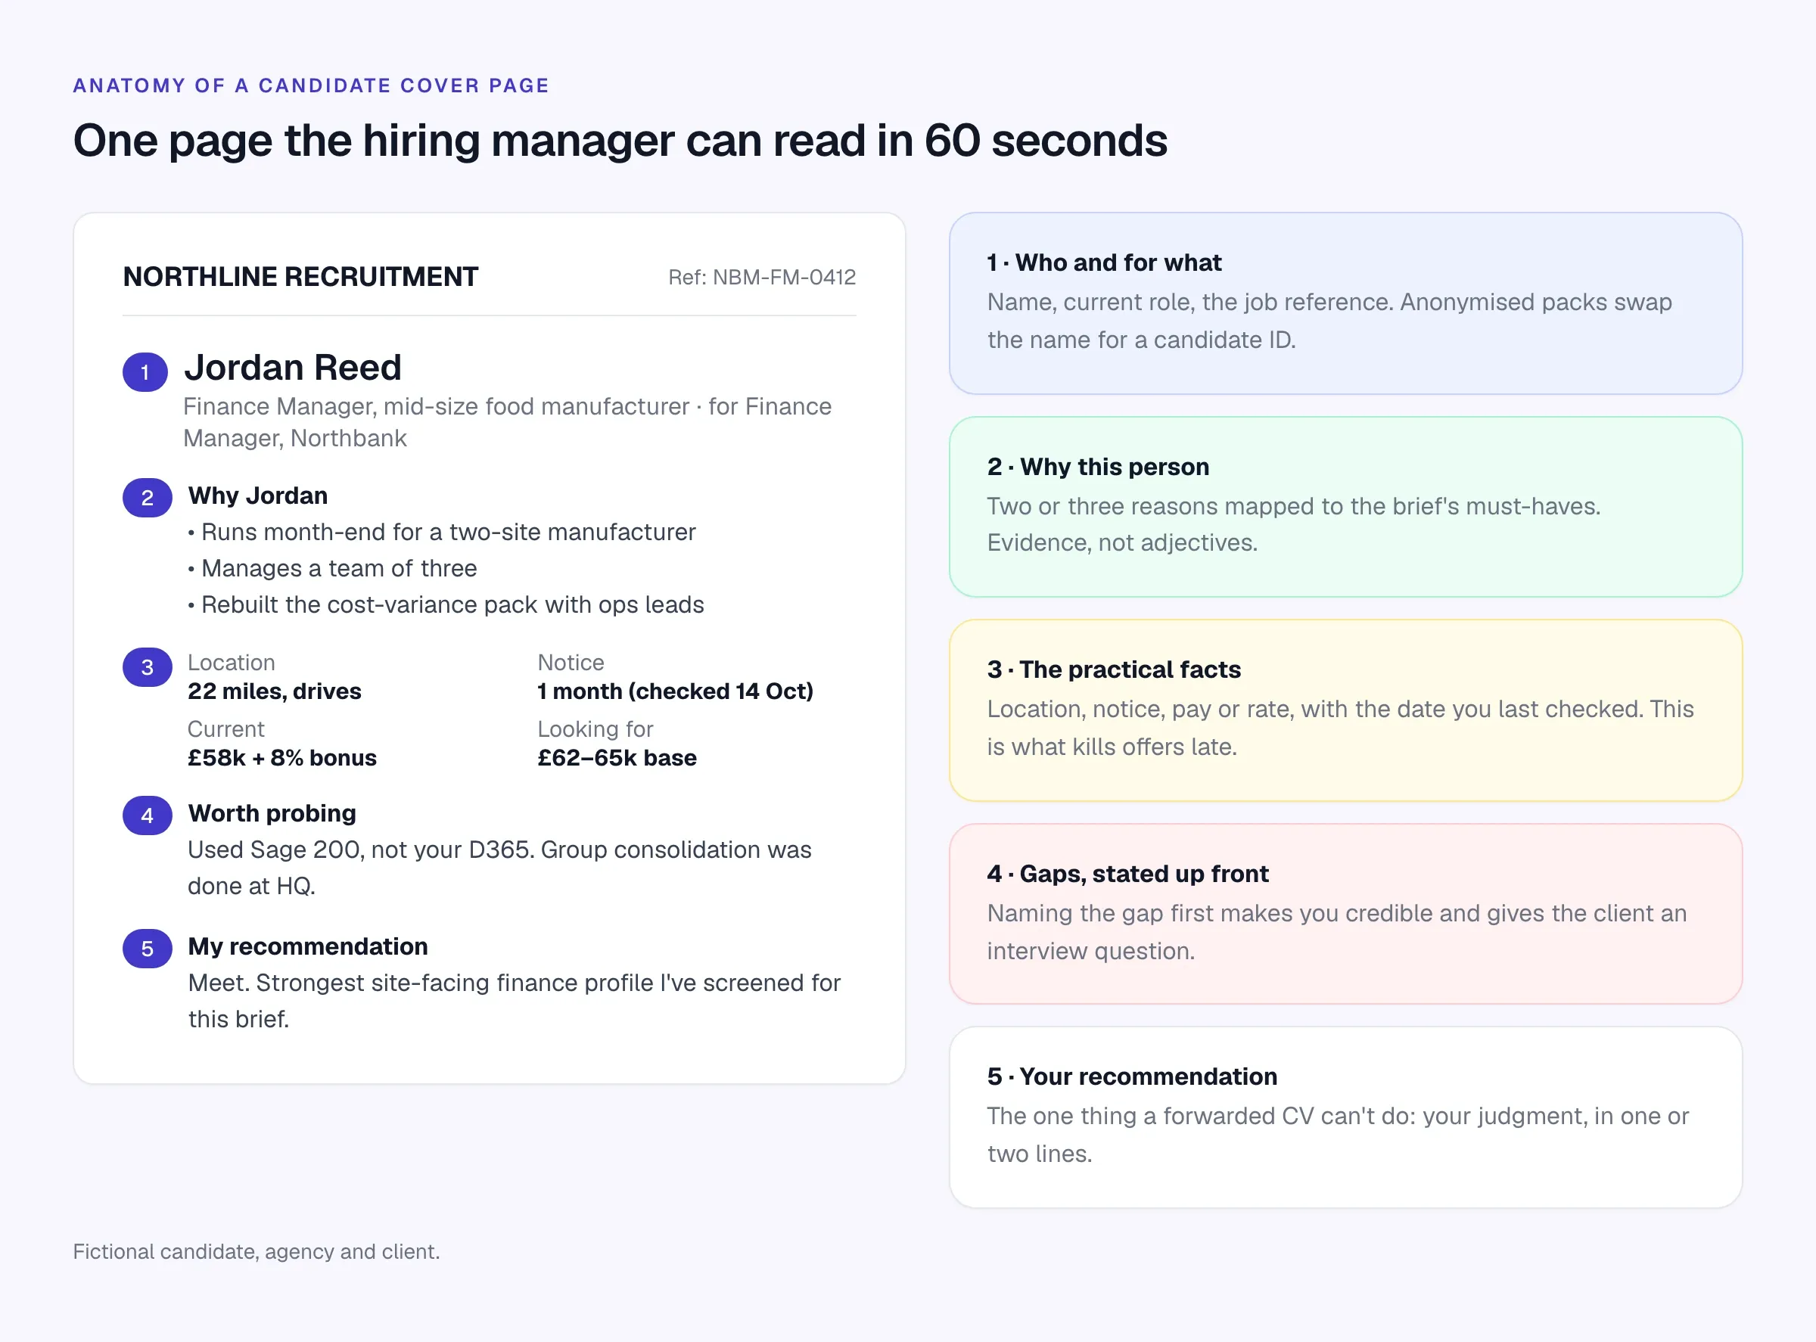Click the 'Worth probing' heading

[x=272, y=813]
